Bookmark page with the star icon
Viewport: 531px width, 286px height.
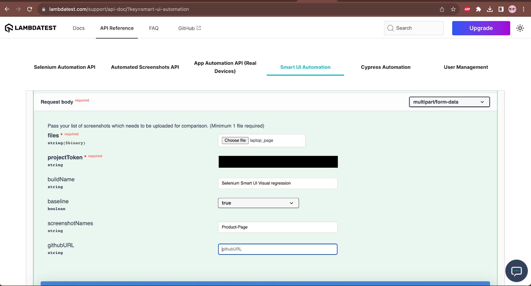coord(453,9)
